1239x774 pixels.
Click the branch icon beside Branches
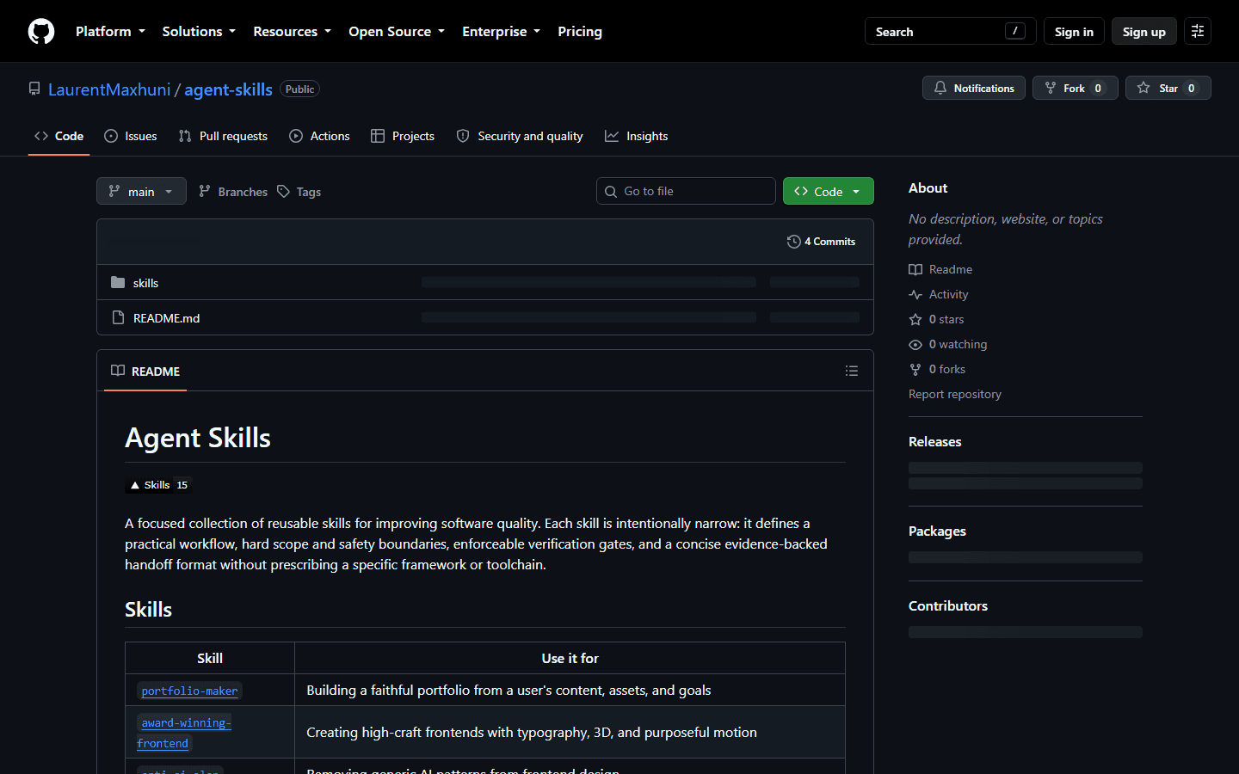click(x=205, y=191)
